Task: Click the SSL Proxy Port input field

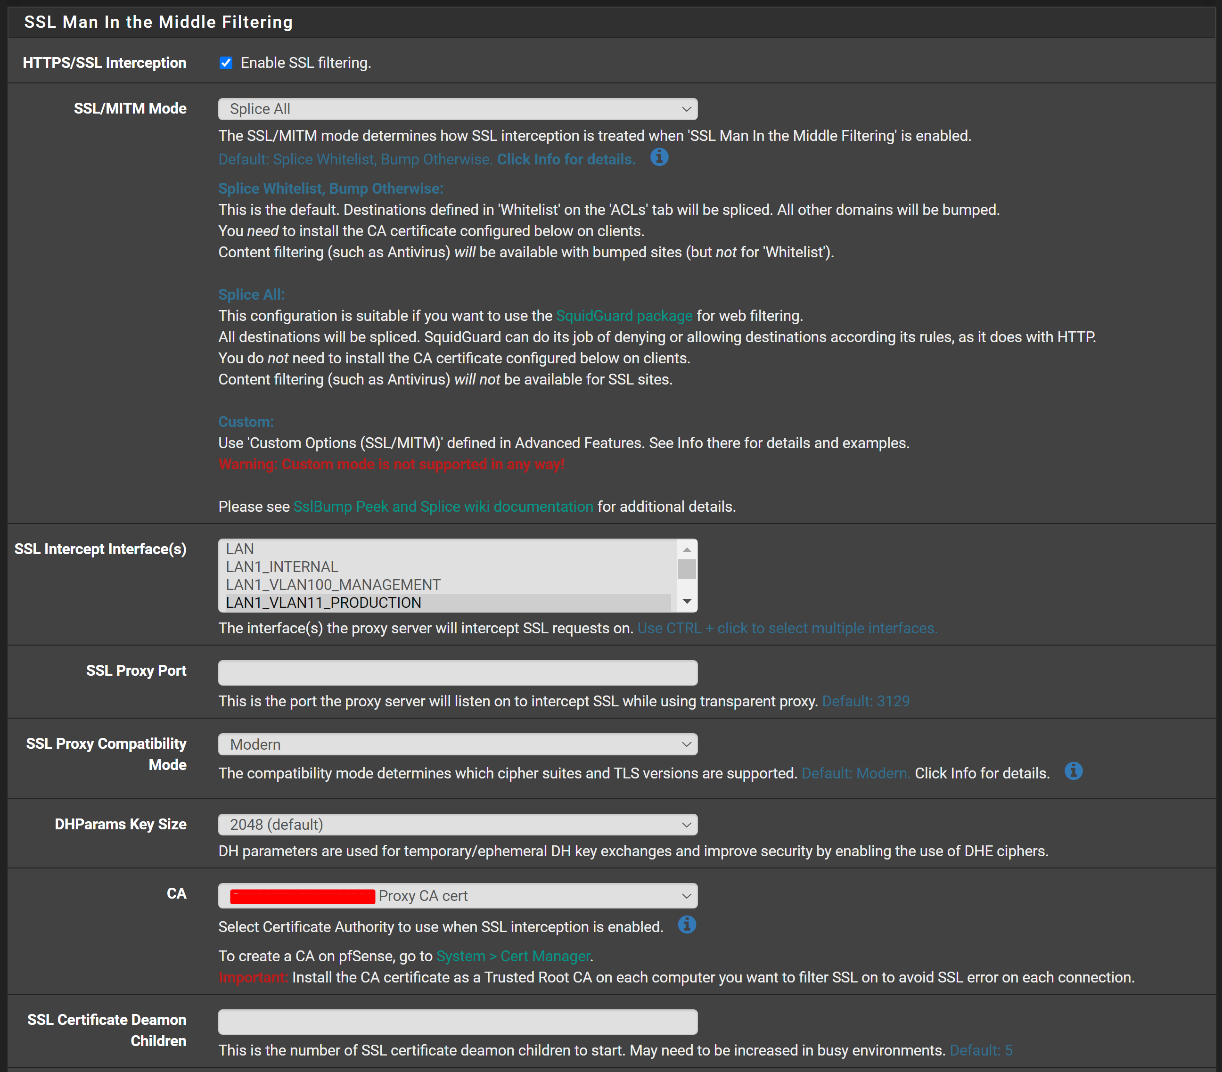Action: [x=457, y=672]
